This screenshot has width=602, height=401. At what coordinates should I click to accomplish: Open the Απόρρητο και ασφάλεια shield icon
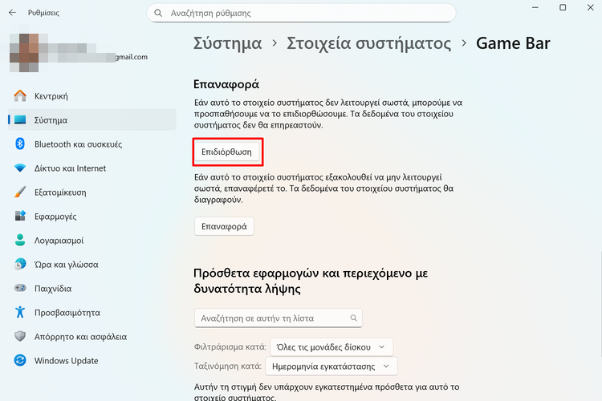pos(21,337)
